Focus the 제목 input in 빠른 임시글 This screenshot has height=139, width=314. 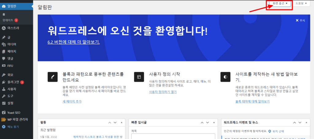[x=173, y=136]
